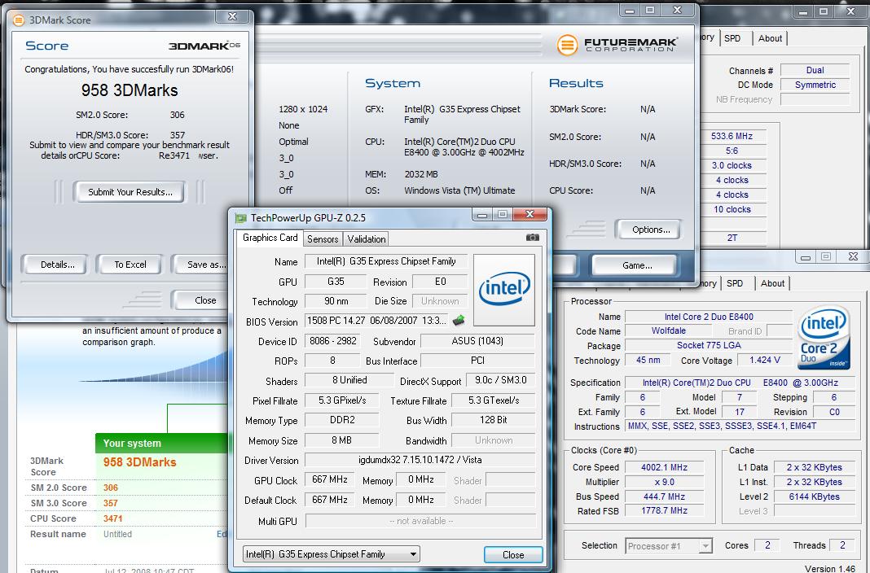Viewport: 870px width, 573px height.
Task: Click Submit Your Results button
Action: pos(130,192)
